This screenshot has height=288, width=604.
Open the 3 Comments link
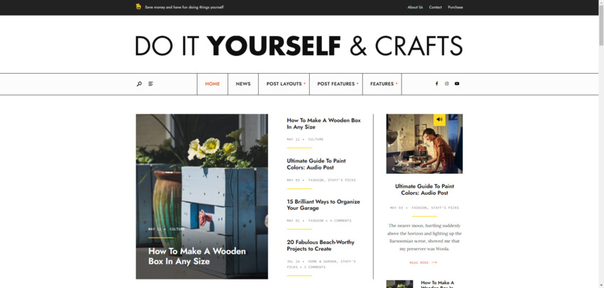(315, 267)
